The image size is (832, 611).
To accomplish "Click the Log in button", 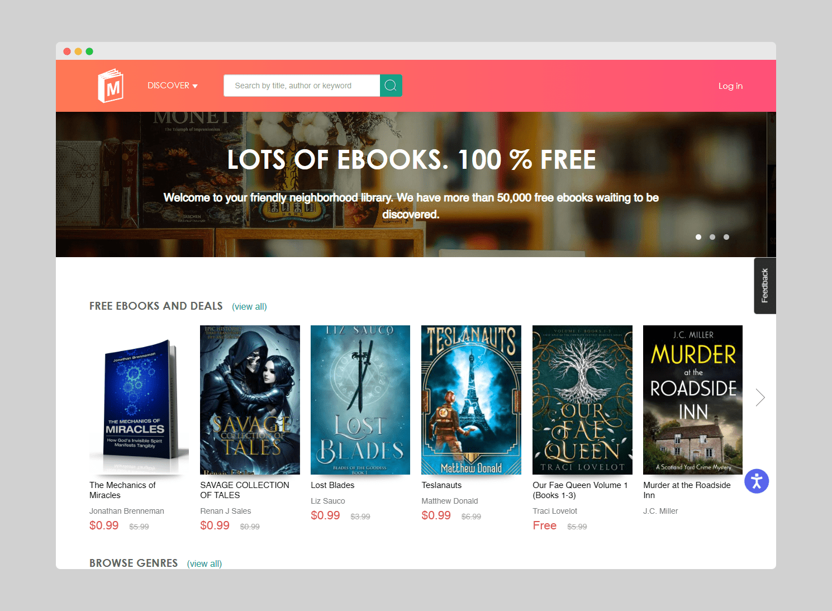I will coord(730,86).
